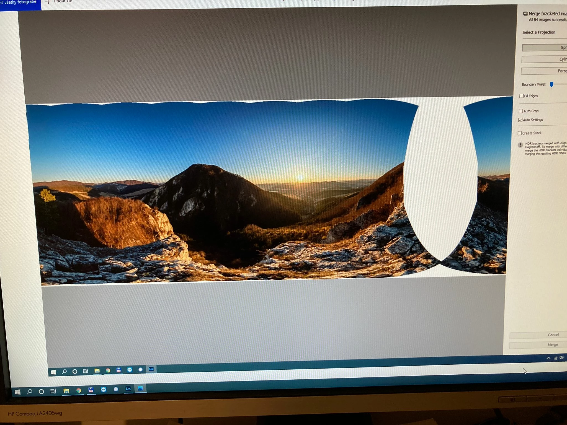
Task: Click the volume speaker icon in tray
Action: (562, 358)
